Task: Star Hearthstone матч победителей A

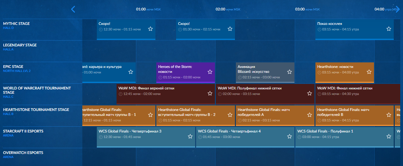Action: [309, 115]
